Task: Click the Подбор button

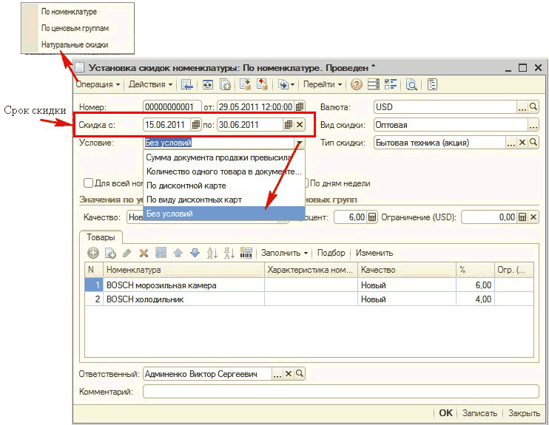Action: 331,253
